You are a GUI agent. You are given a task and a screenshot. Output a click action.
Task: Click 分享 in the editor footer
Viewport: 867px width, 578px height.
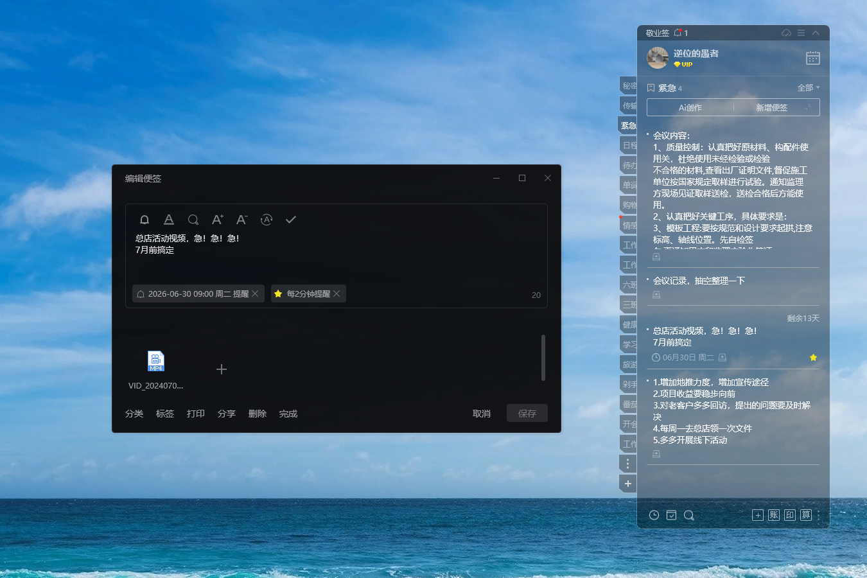tap(227, 414)
